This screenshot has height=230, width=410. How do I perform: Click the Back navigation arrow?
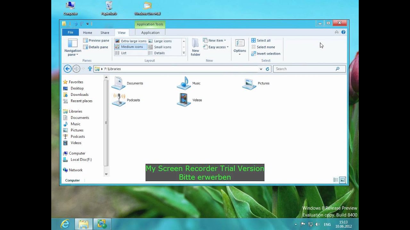(x=67, y=69)
